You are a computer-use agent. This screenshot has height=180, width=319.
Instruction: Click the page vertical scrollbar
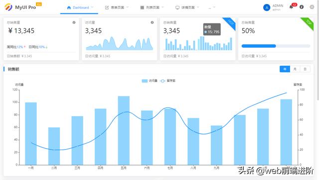pyautogui.click(x=318, y=50)
